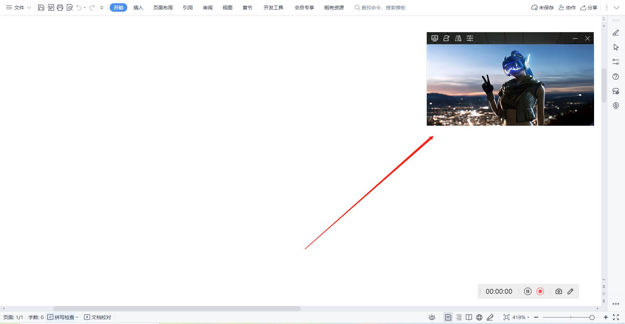The image size is (625, 324).
Task: Enable the 拼写检查 spell check checkbox
Action: [50, 317]
